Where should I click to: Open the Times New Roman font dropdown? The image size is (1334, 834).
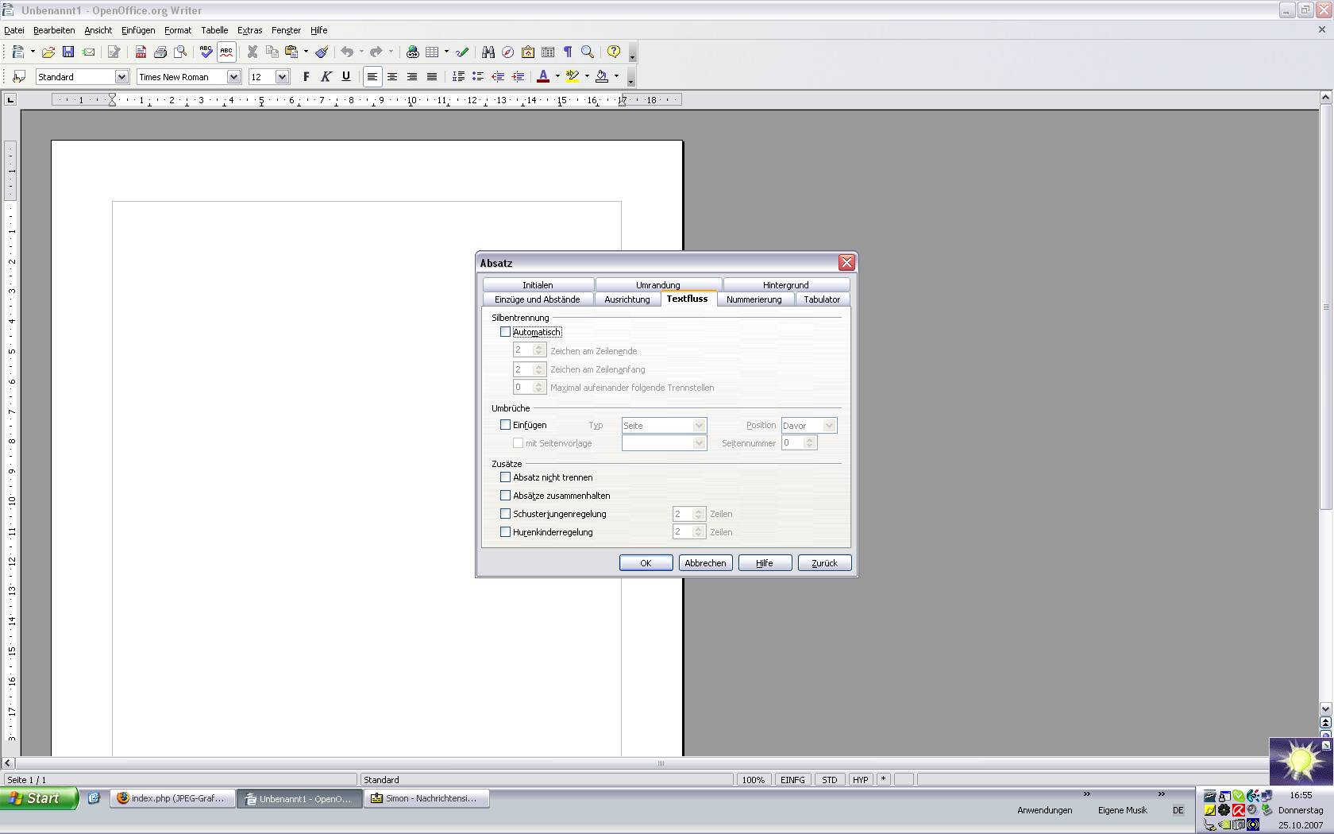pos(233,77)
